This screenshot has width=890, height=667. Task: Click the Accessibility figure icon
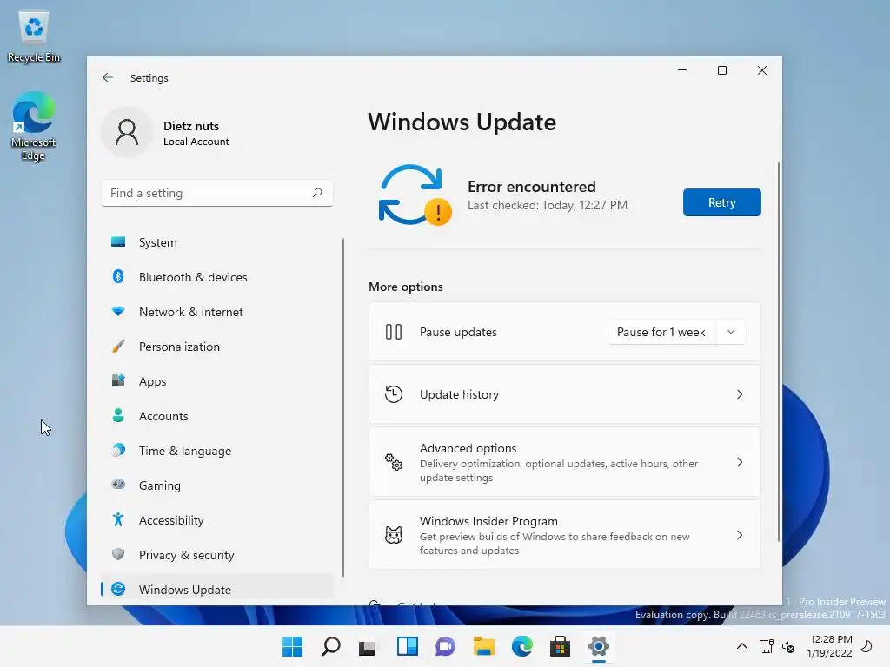[x=118, y=519]
